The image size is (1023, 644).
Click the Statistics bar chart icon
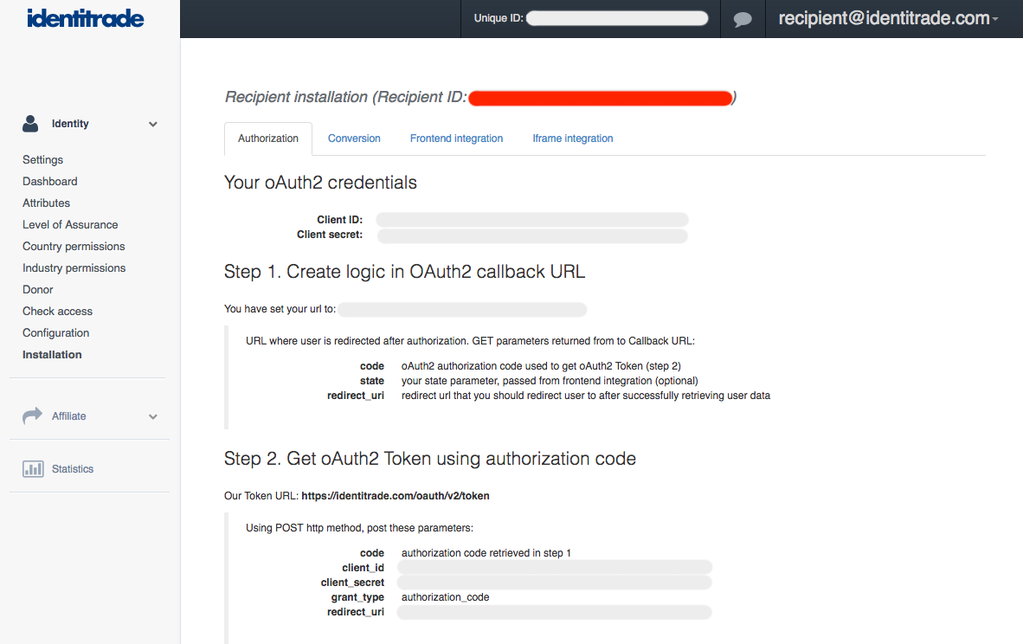click(x=33, y=468)
